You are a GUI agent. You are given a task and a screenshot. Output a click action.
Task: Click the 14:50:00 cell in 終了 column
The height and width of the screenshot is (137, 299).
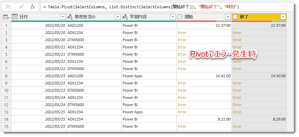[x=259, y=76]
